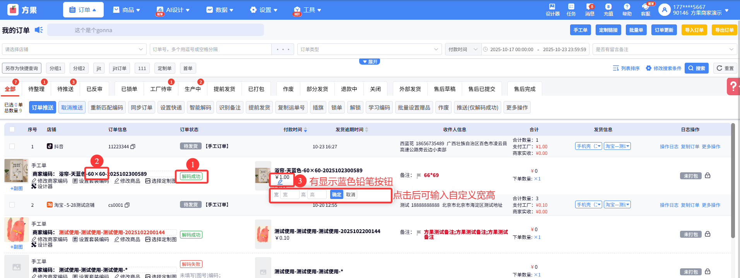Screen dimensions: 740x278
Task: Check the checkbox for order row 1
Action: 12,146
